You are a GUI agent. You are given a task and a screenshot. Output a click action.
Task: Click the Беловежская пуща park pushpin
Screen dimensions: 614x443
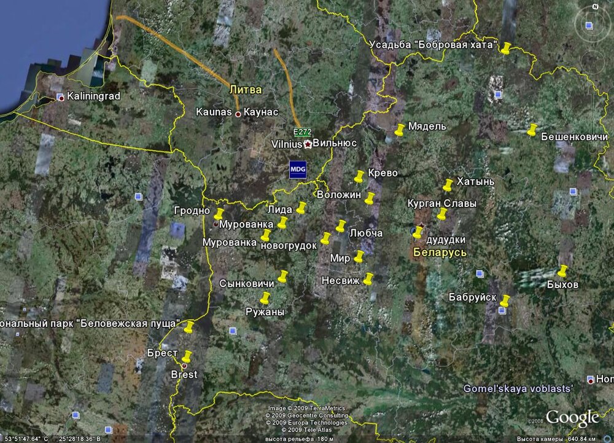pos(189,327)
